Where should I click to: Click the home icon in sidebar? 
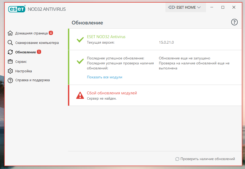pyautogui.click(x=10, y=33)
